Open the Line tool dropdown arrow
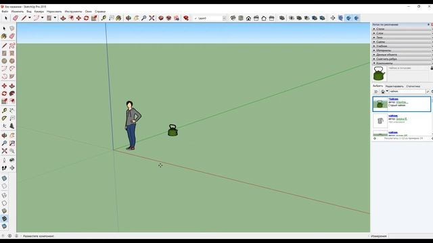The height and width of the screenshot is (243, 433). (30, 18)
